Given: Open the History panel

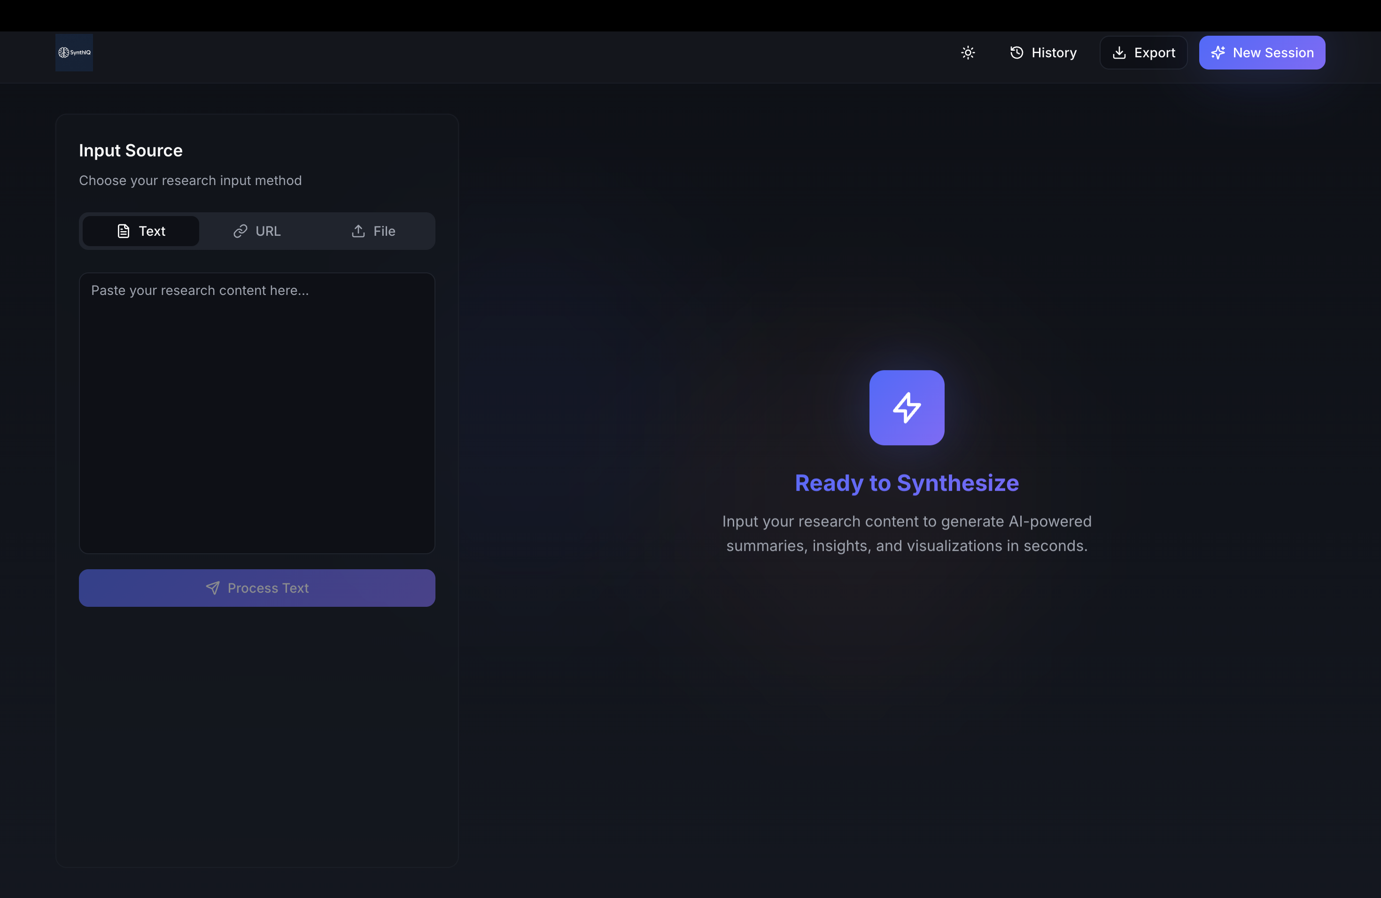Looking at the screenshot, I should coord(1043,53).
